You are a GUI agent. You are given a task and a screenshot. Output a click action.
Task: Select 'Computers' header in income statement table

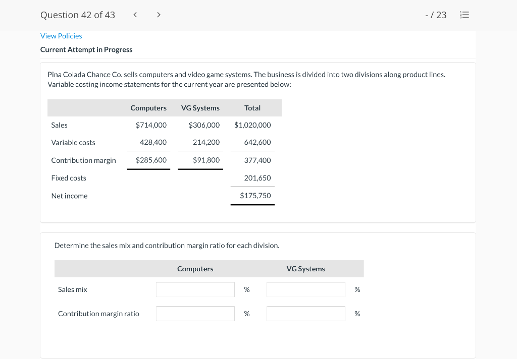[x=148, y=108]
